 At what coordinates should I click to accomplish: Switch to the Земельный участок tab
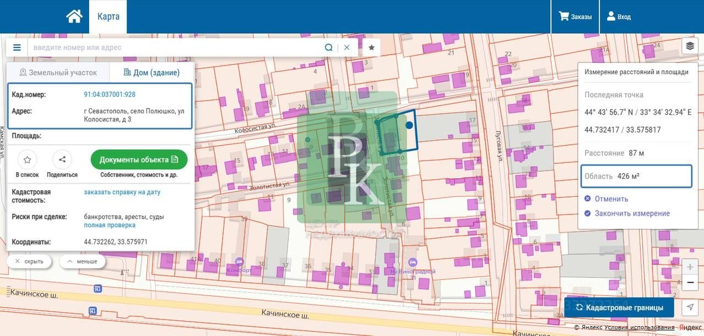pyautogui.click(x=58, y=72)
